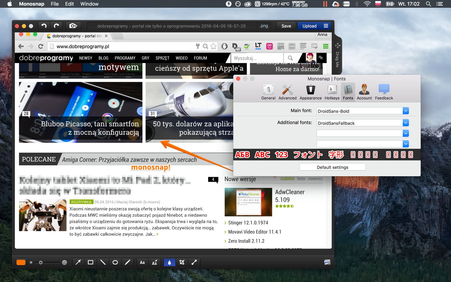Open Feedback preferences pane
Screen dimensions: 451x282
tap(384, 92)
